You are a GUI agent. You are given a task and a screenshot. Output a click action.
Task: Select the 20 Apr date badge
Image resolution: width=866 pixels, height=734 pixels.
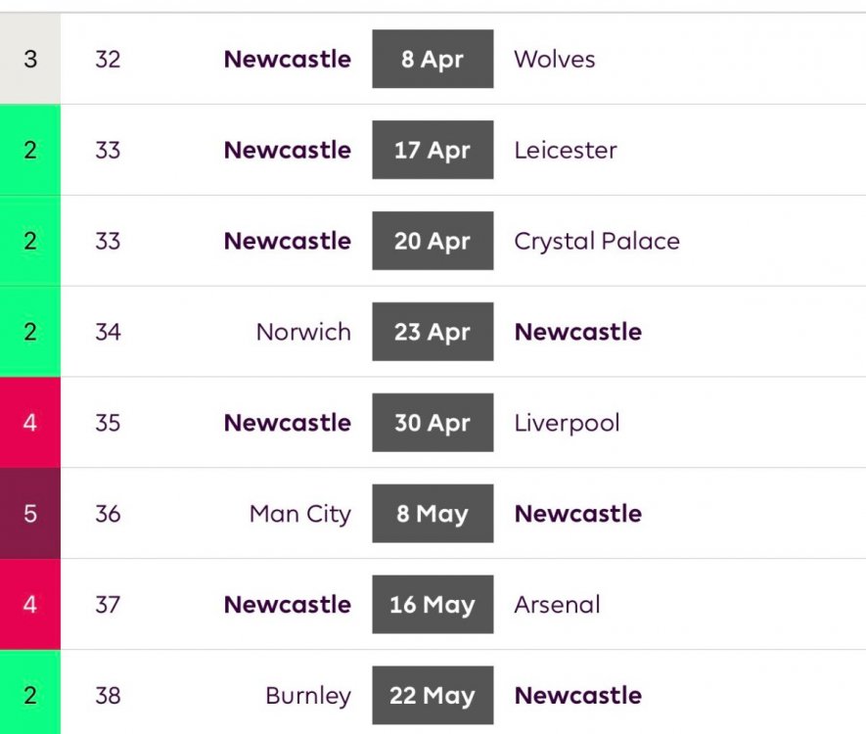tap(433, 241)
